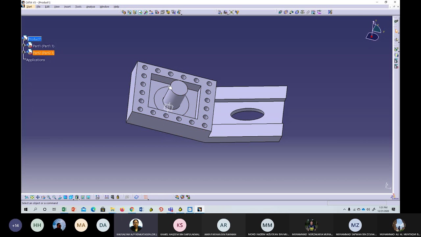Toggle Stop Manipulate on Clash icon
421x237 pixels.
(x=237, y=12)
